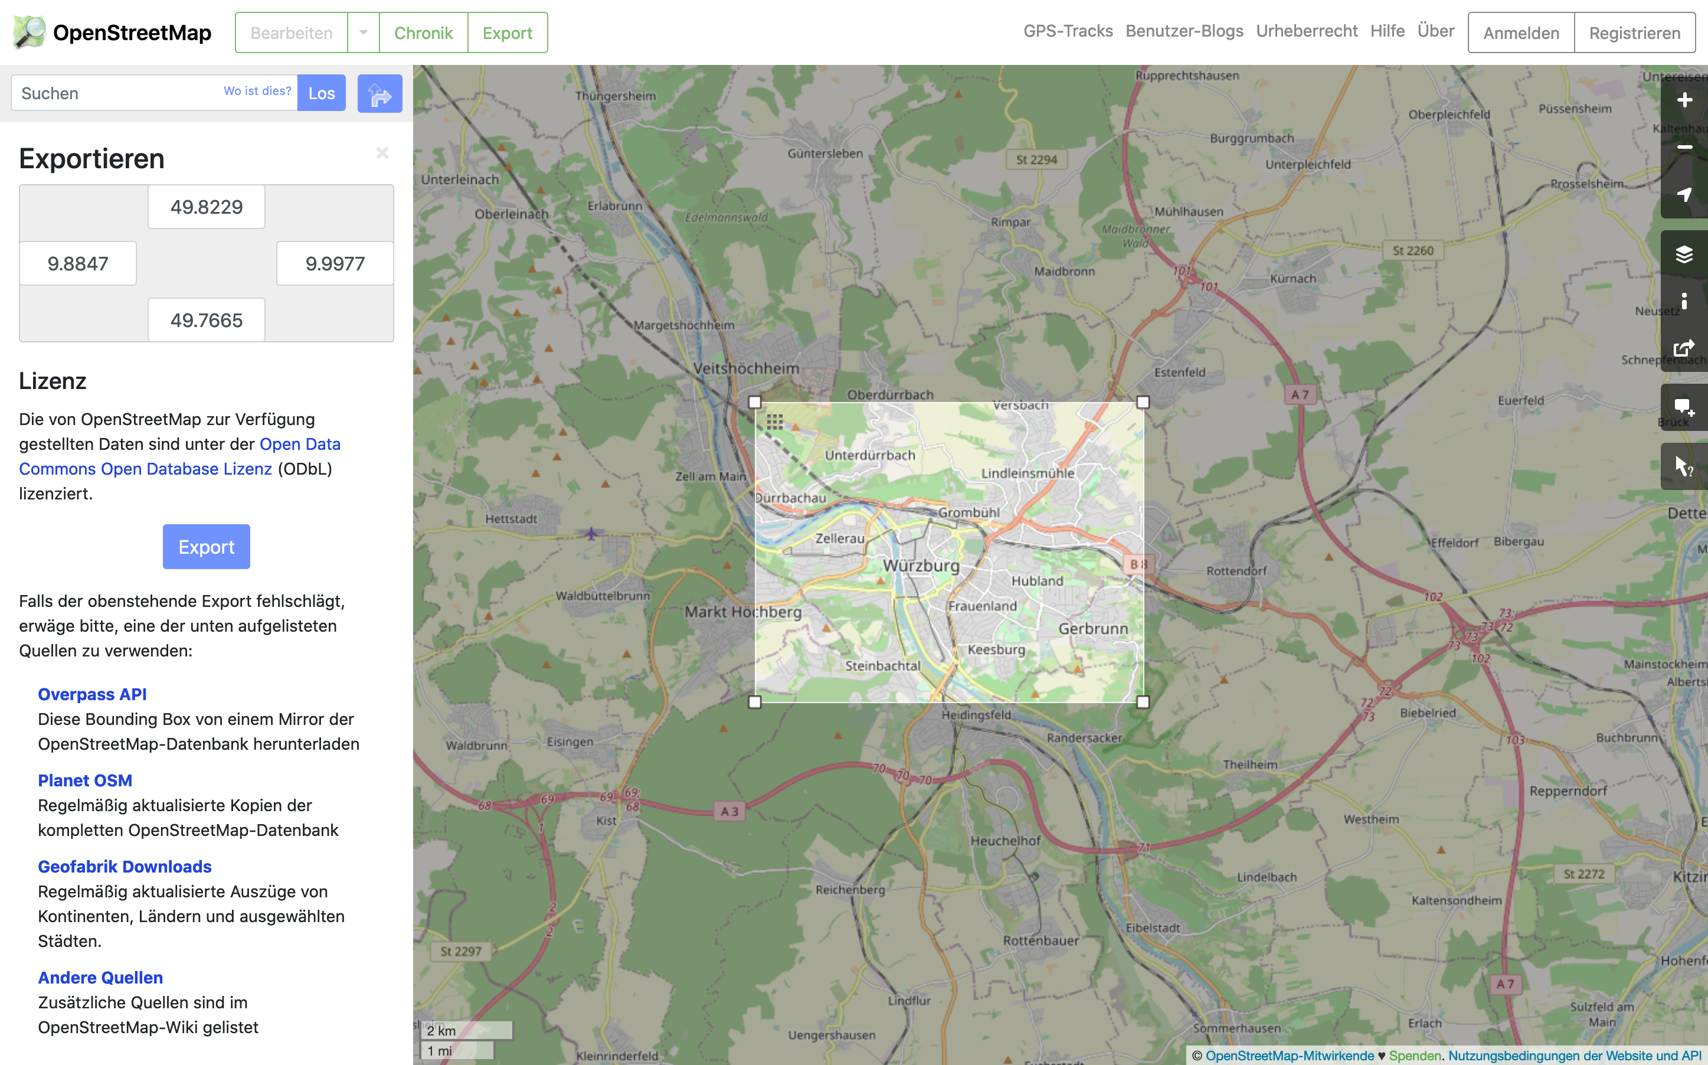Activate the query features cursor tool
The height and width of the screenshot is (1065, 1708).
pos(1683,466)
